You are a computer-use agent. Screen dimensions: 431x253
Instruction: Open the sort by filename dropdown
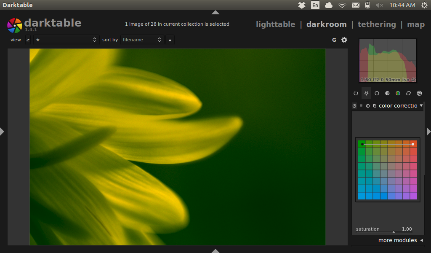click(142, 40)
